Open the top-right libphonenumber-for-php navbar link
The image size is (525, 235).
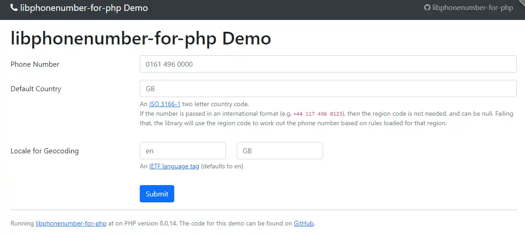(x=472, y=8)
